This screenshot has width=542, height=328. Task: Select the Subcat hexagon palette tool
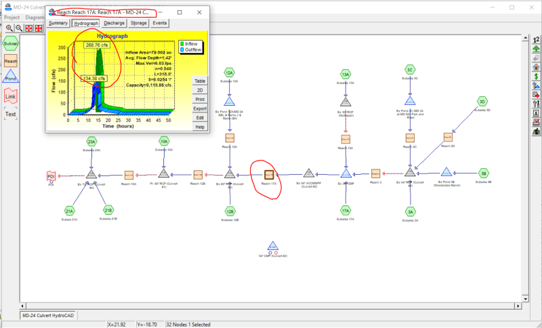(x=10, y=43)
